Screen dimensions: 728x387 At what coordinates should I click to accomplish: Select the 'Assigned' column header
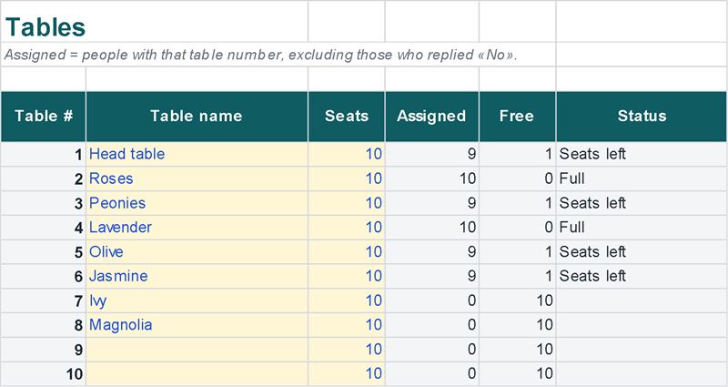tap(431, 117)
